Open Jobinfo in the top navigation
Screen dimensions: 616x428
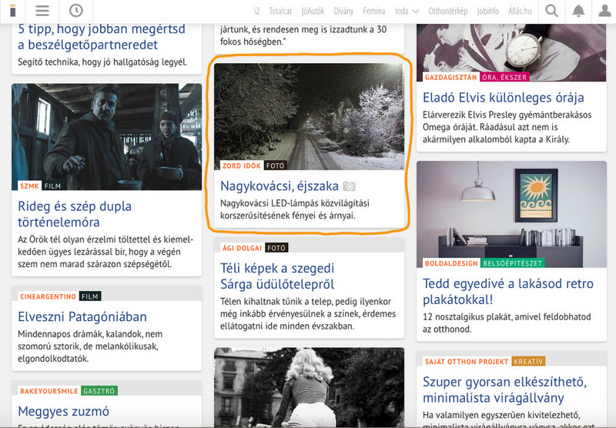coord(487,12)
